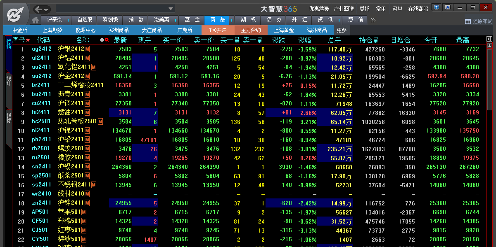The image size is (496, 247).
Task: Open the blue monitor display icon
Action: 437,7
